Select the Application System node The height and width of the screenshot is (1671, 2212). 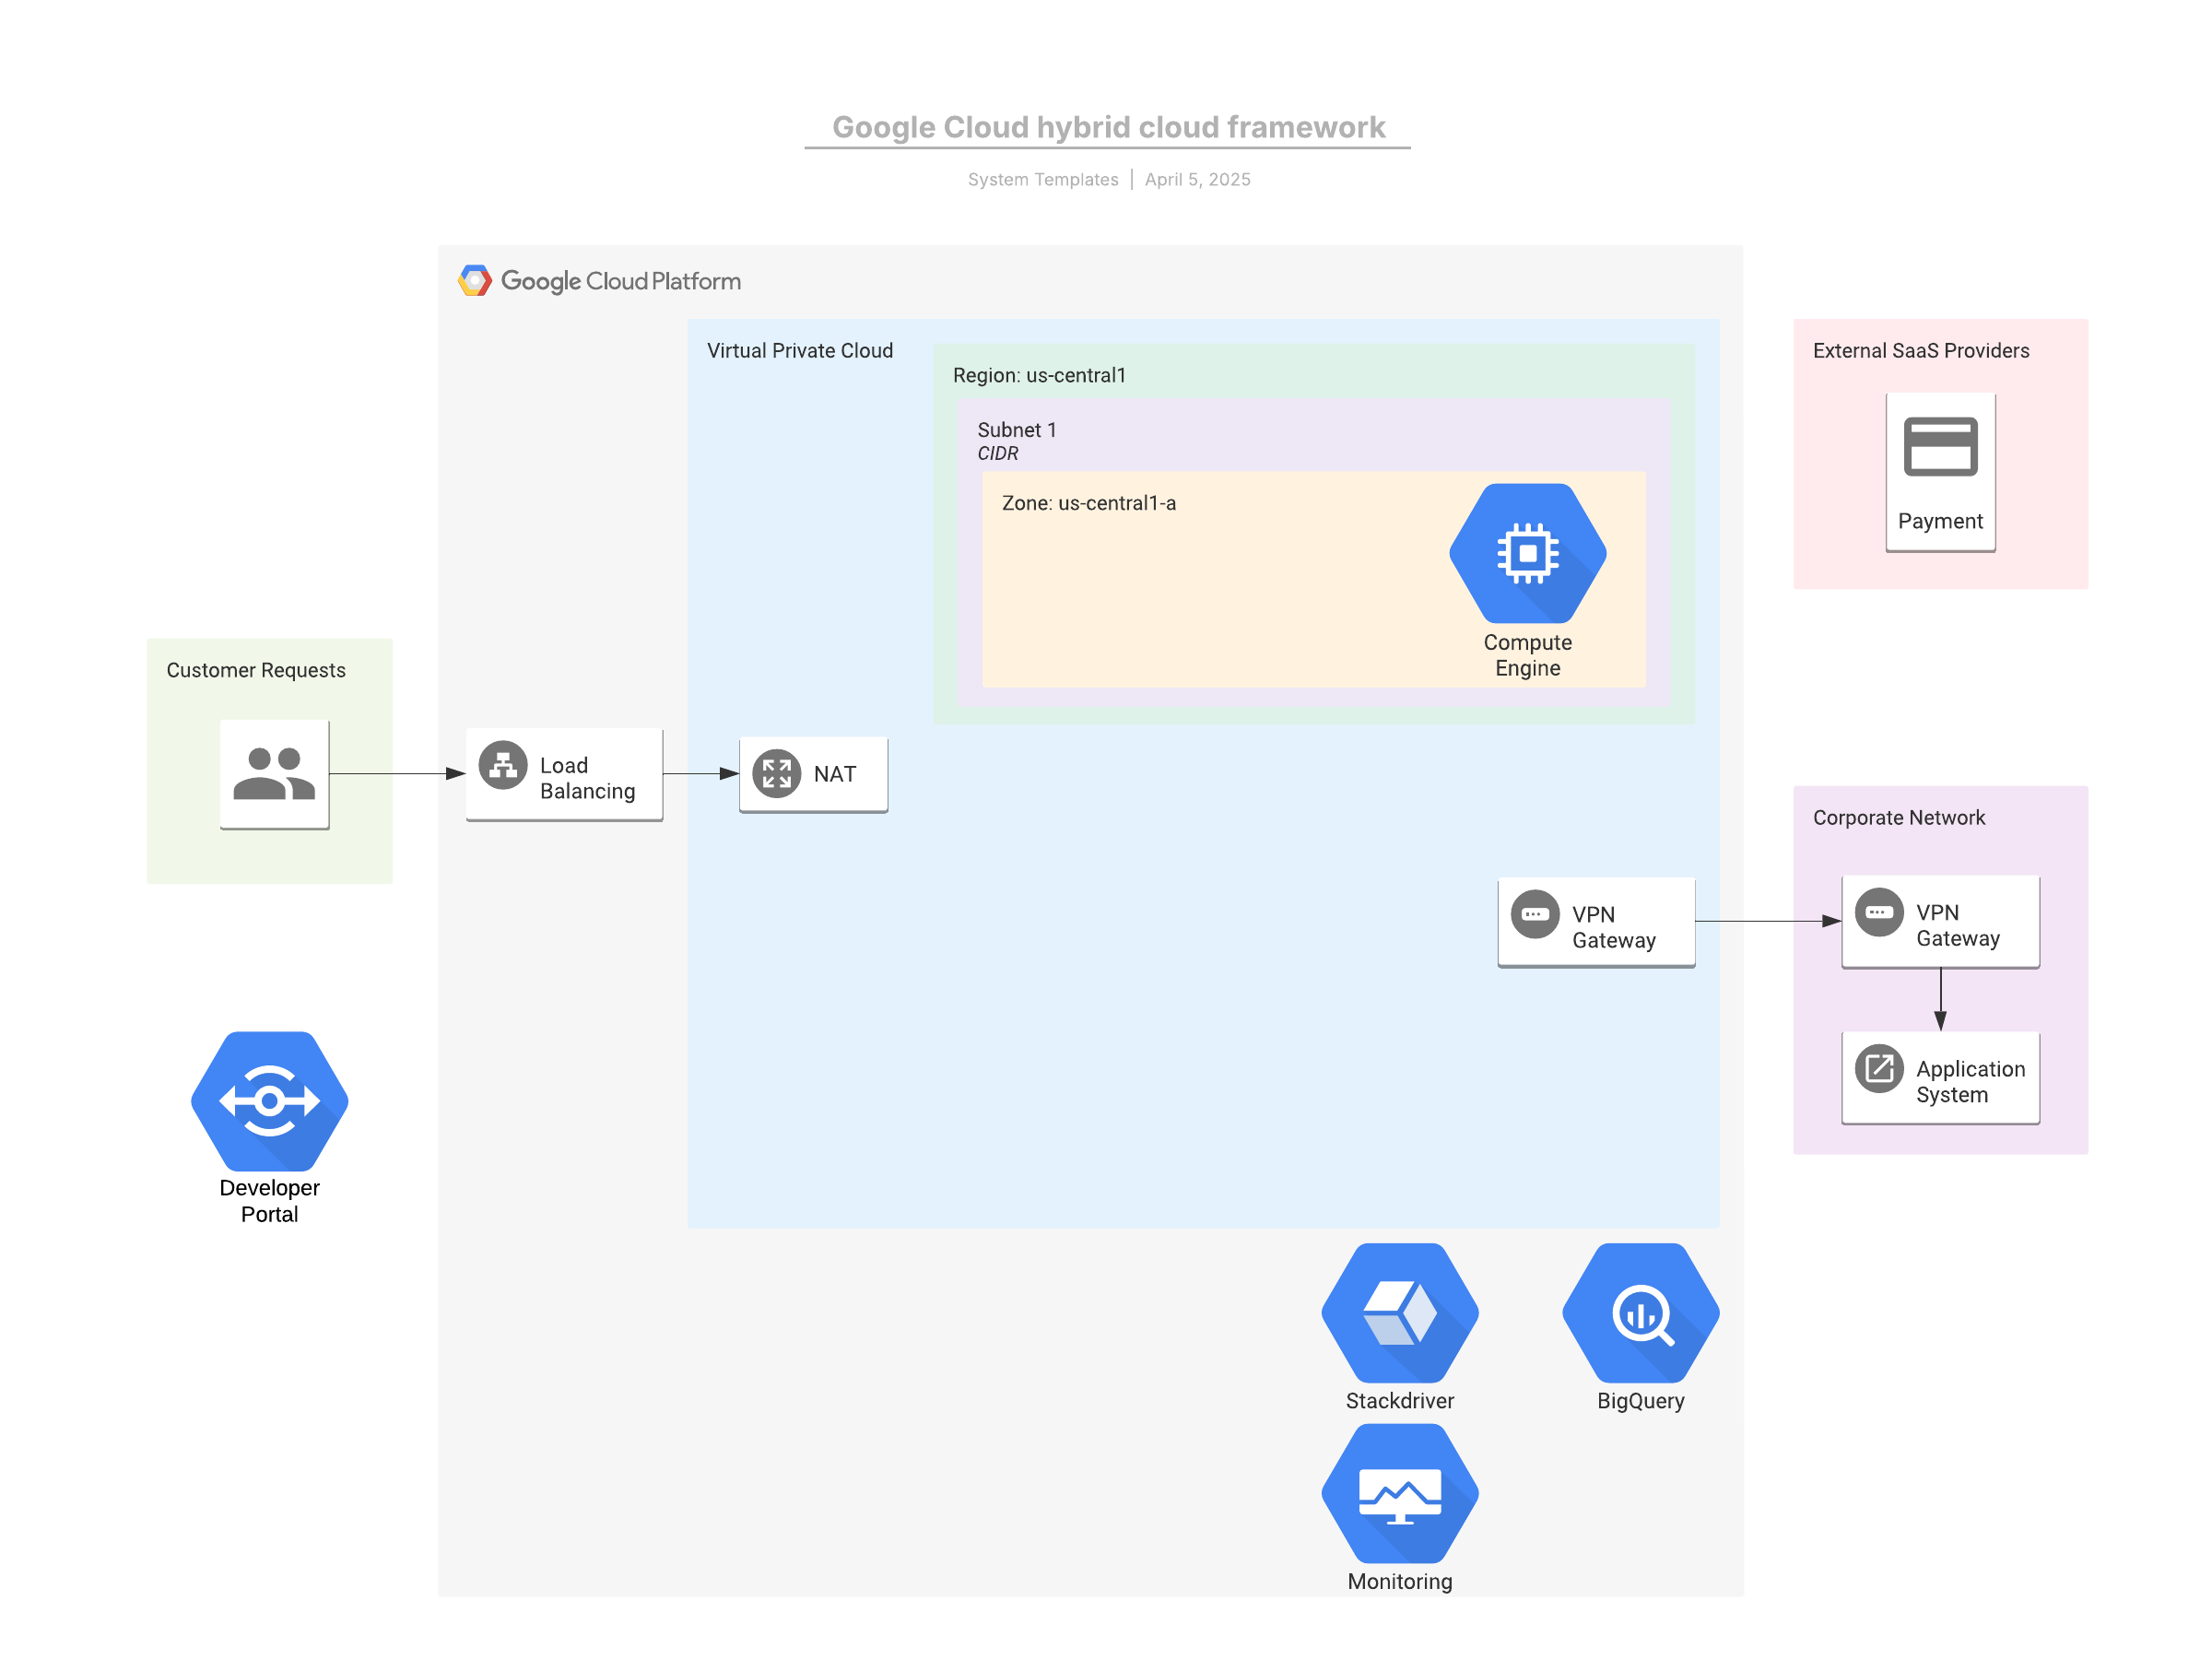(1940, 1077)
